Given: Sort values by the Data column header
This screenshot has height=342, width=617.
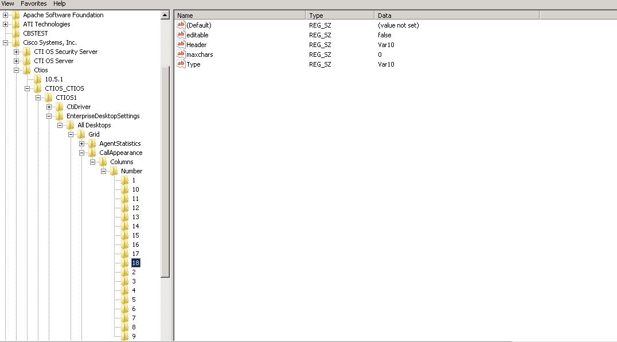Looking at the screenshot, I should click(x=457, y=15).
